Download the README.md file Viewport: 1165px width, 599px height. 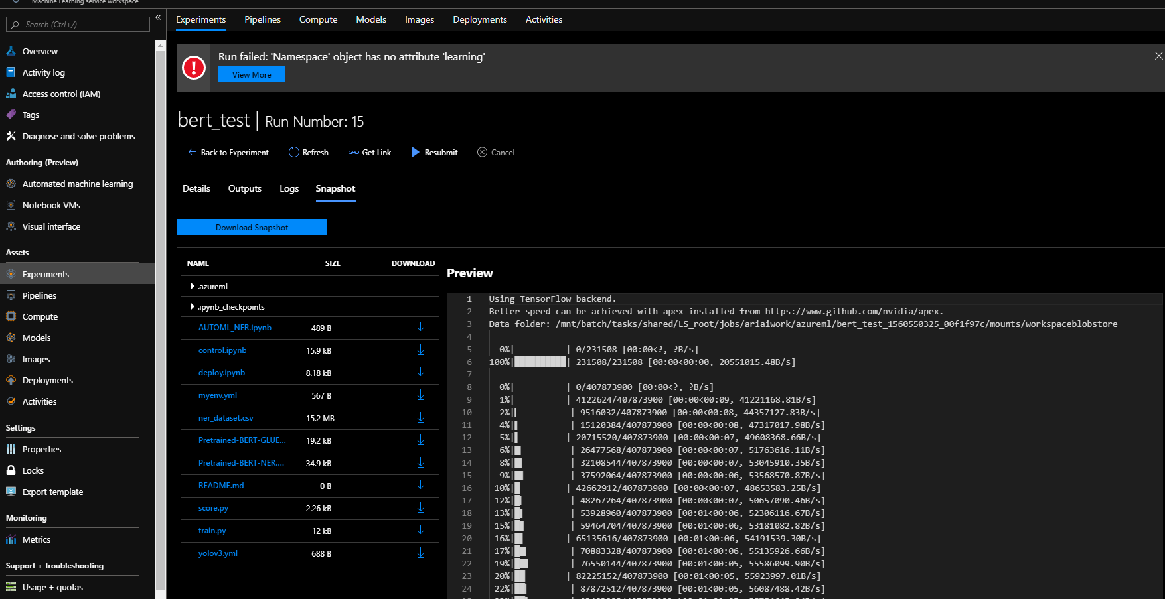pyautogui.click(x=420, y=486)
